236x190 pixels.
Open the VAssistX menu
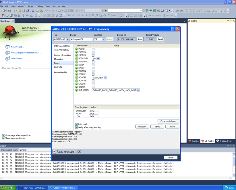22,7
